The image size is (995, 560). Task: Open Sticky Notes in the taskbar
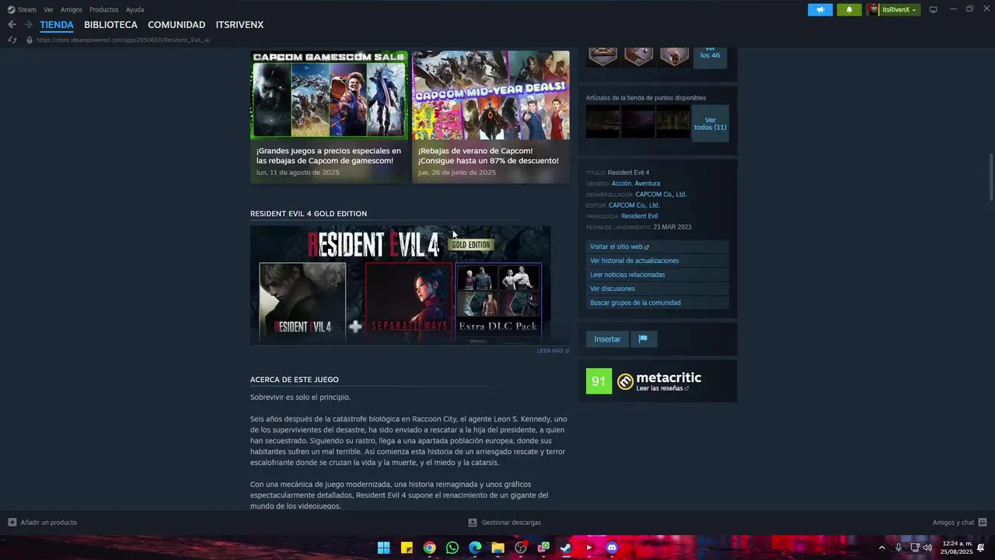coord(407,548)
